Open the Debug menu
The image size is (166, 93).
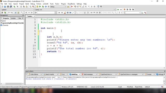tap(33, 4)
